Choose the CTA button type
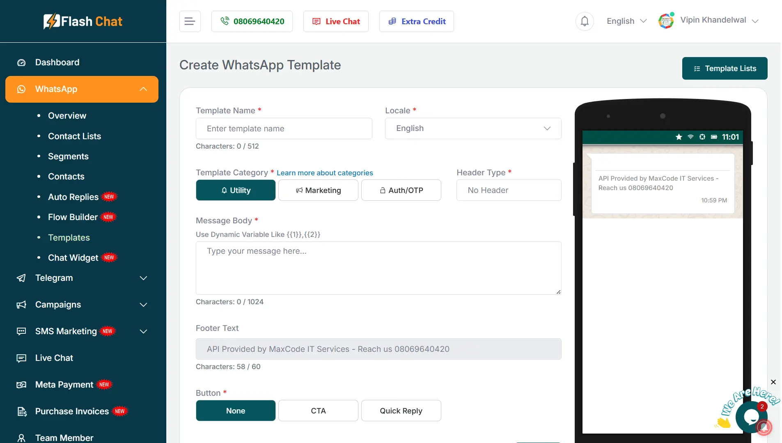Viewport: 782px width, 443px height. point(318,411)
